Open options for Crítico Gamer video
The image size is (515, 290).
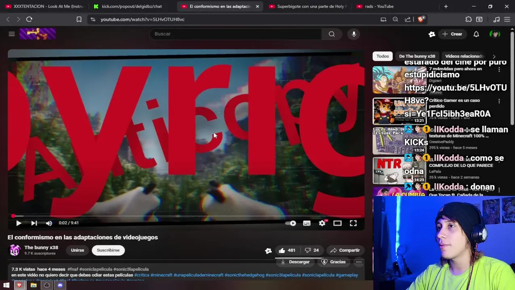tap(499, 101)
